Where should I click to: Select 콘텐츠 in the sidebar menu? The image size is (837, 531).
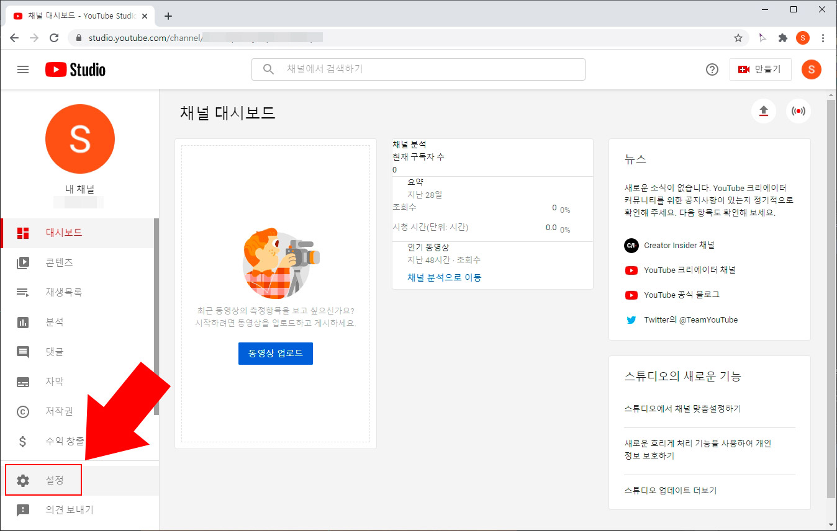pos(23,262)
